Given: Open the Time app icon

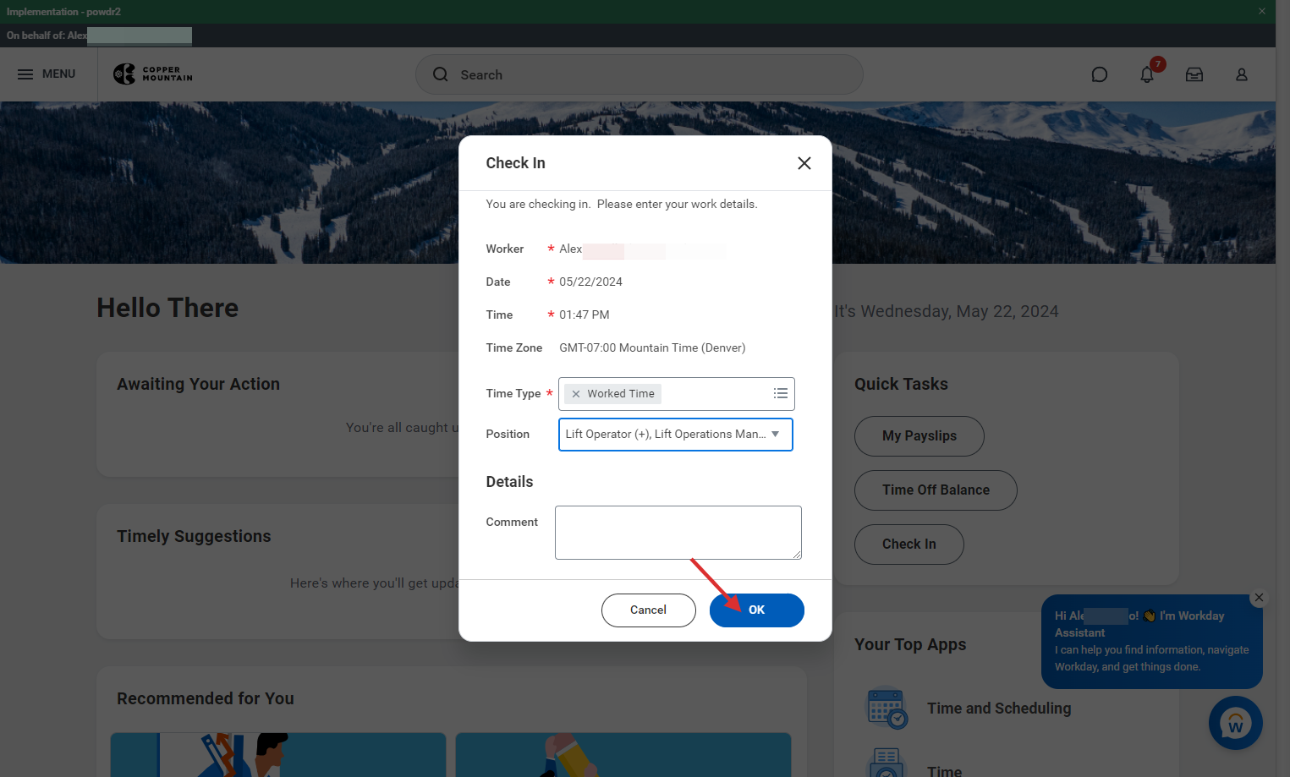Looking at the screenshot, I should coord(887,763).
